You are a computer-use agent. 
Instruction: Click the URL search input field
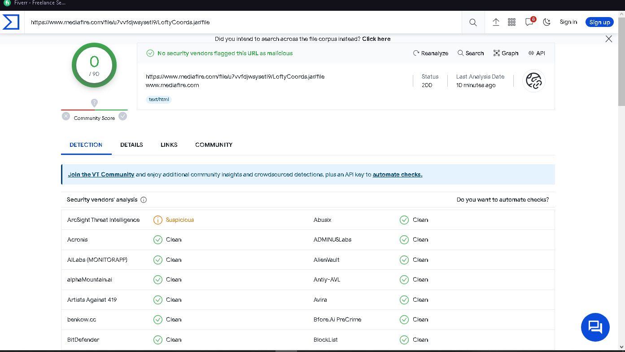pyautogui.click(x=243, y=22)
